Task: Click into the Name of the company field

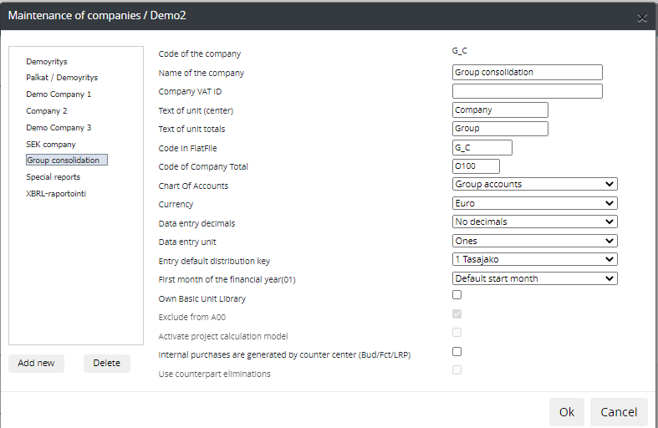Action: tap(527, 73)
